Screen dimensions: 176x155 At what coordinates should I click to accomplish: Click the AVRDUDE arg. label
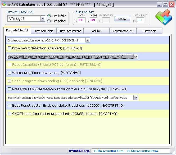(79, 151)
